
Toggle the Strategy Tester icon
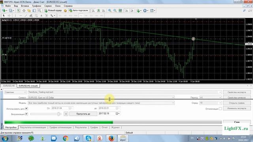coord(40,11)
